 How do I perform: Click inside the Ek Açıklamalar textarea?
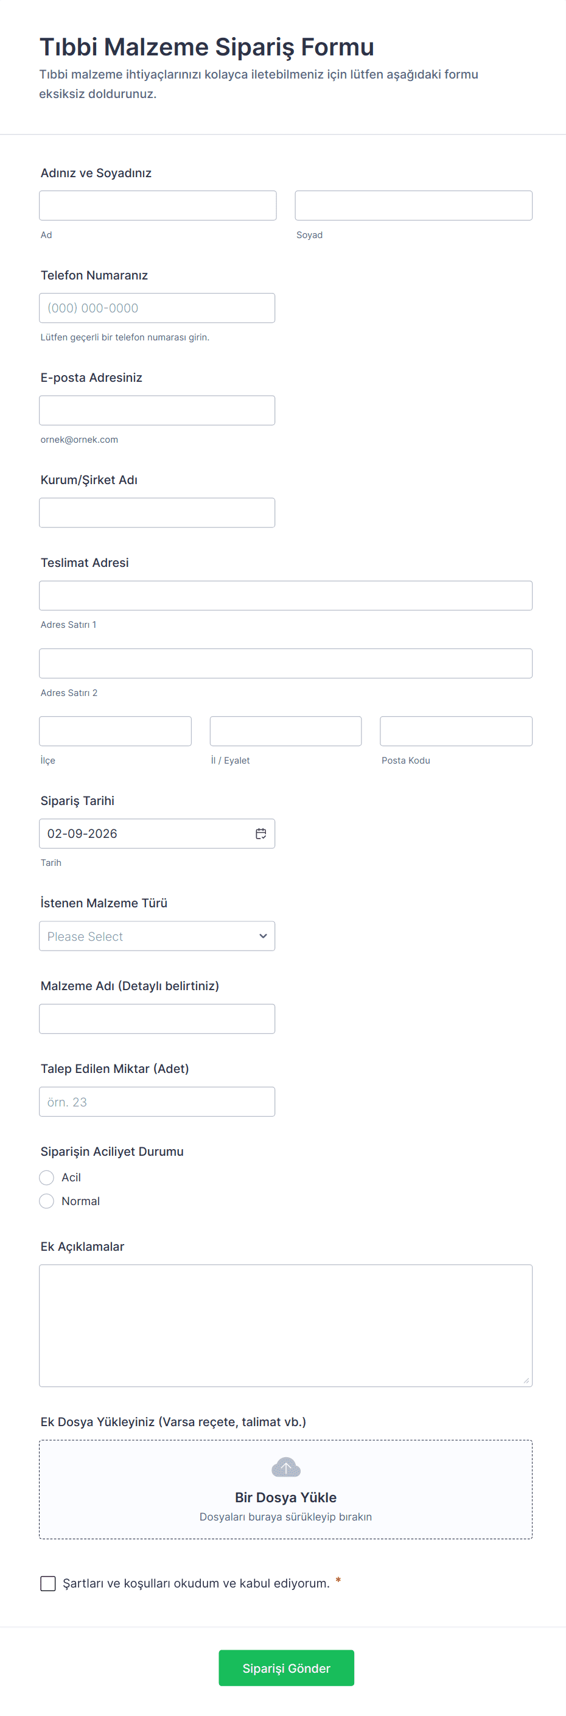(285, 1325)
